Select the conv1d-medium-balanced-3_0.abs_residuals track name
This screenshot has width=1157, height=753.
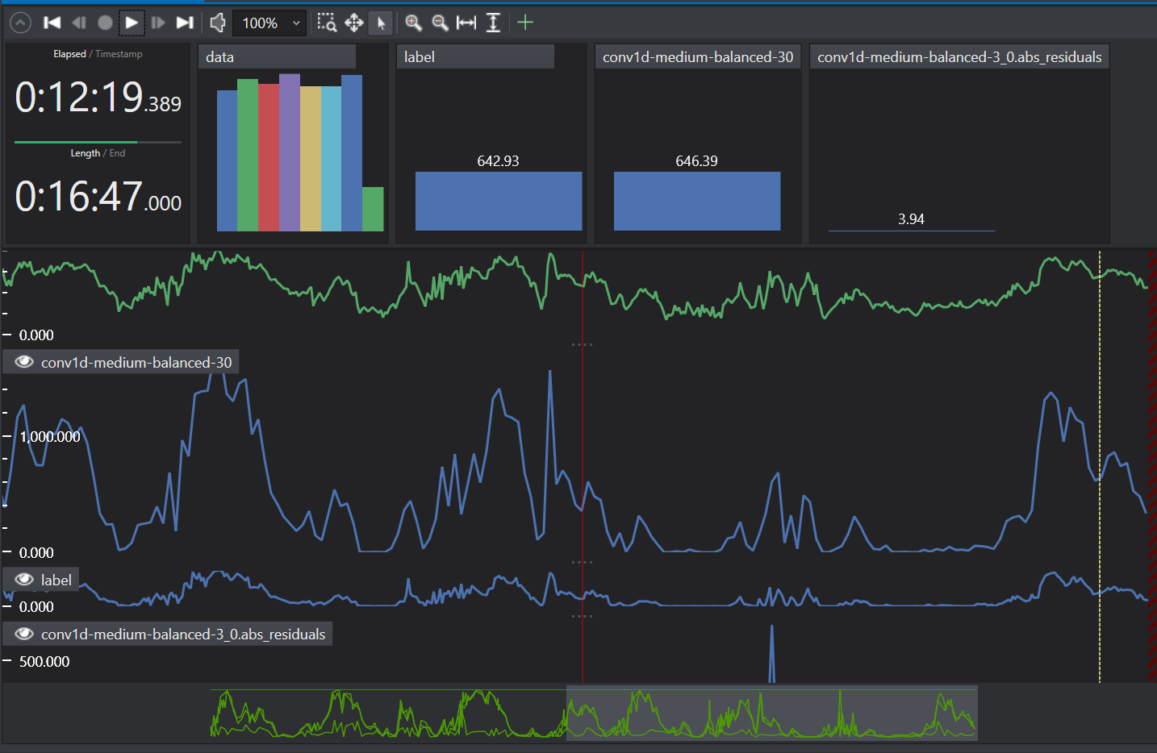pyautogui.click(x=183, y=634)
